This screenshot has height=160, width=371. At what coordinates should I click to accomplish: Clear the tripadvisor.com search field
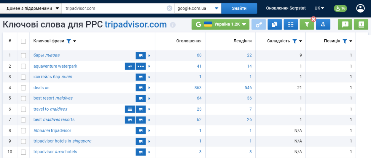click(169, 8)
